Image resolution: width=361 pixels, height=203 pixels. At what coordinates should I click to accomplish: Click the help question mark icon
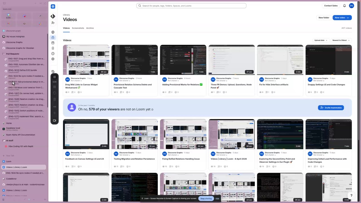click(351, 195)
